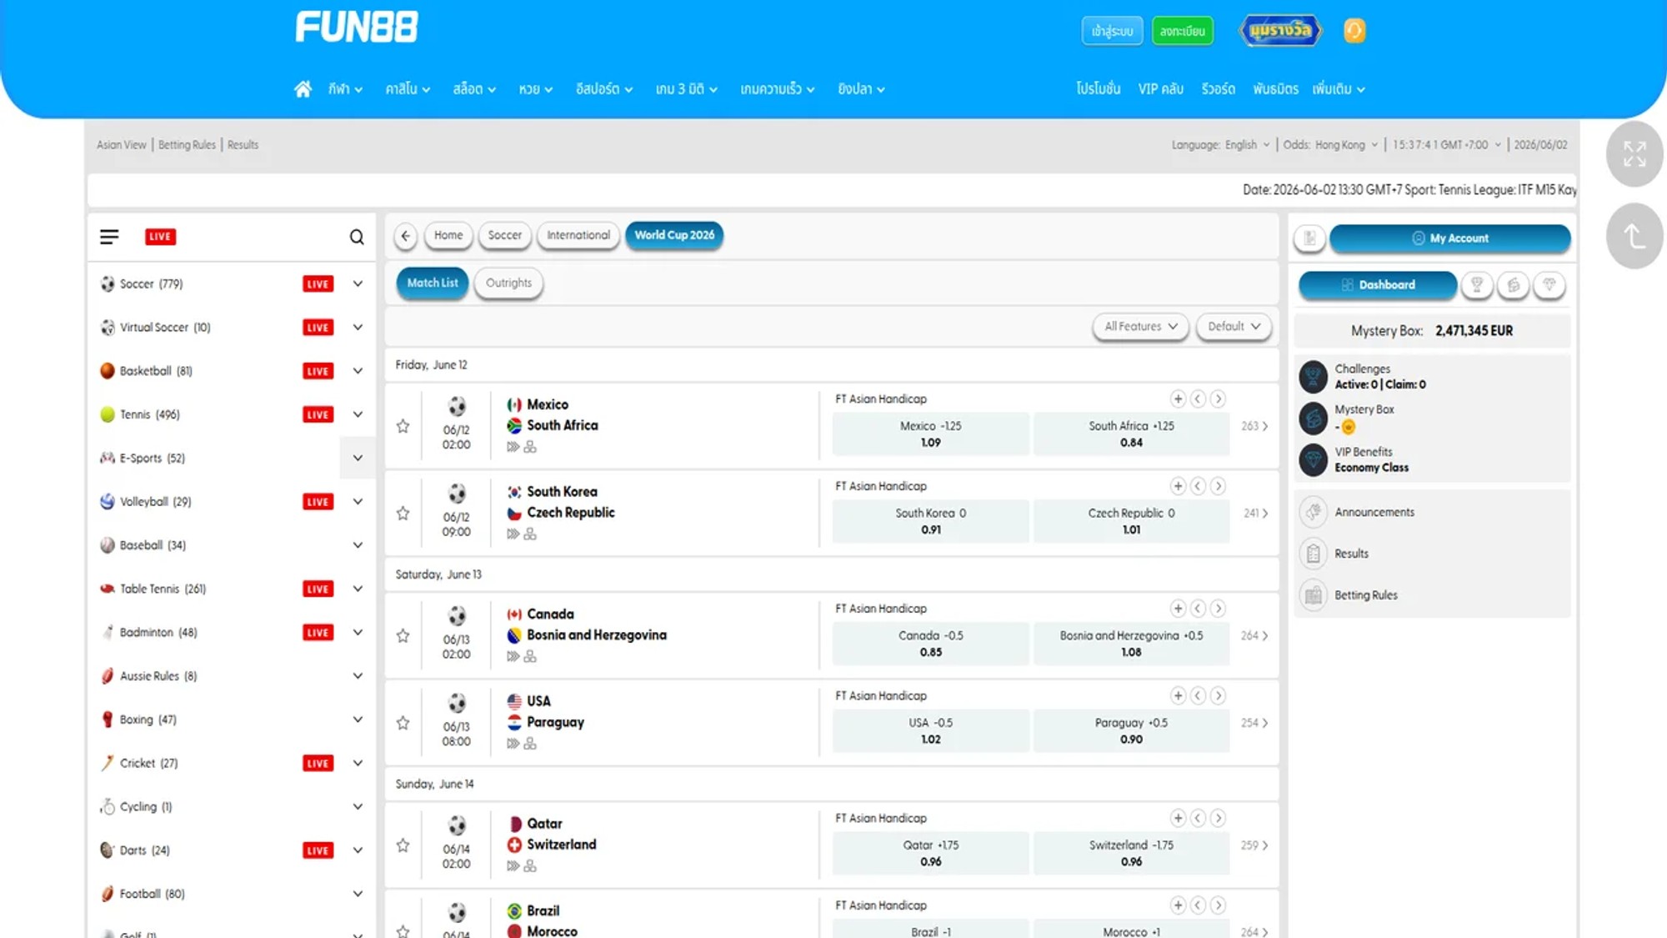Viewport: 1667px width, 938px height.
Task: Switch to the Outrights tab
Action: [508, 283]
